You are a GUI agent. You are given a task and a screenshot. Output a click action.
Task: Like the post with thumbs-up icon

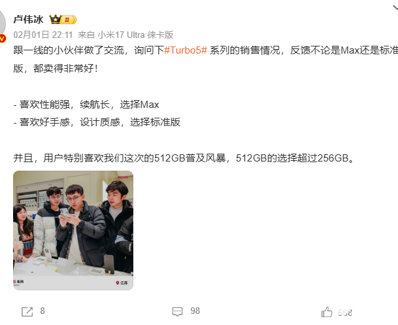click(x=327, y=312)
